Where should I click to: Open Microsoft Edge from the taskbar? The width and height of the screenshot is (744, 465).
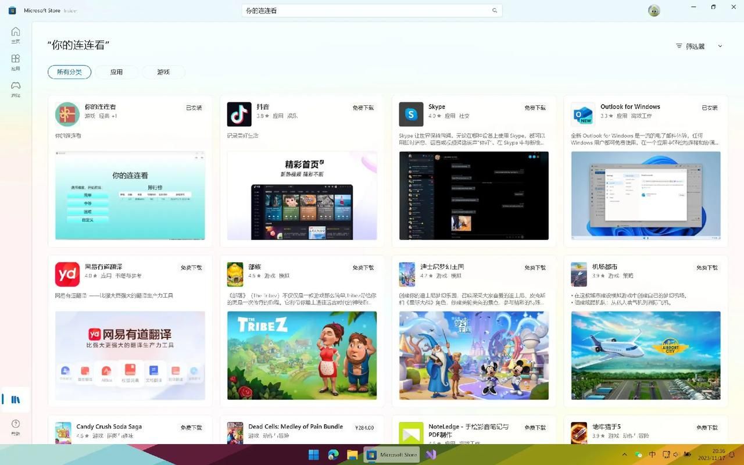point(333,455)
